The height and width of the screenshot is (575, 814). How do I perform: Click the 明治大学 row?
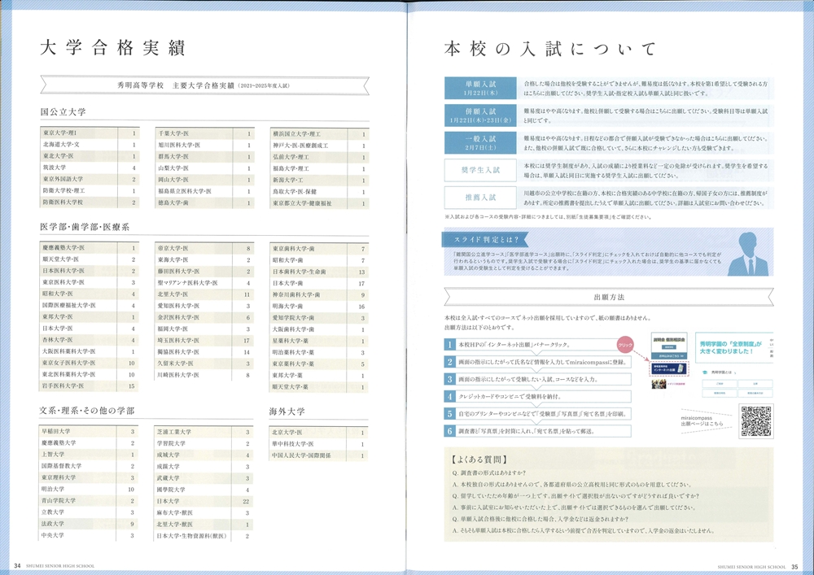click(x=89, y=489)
